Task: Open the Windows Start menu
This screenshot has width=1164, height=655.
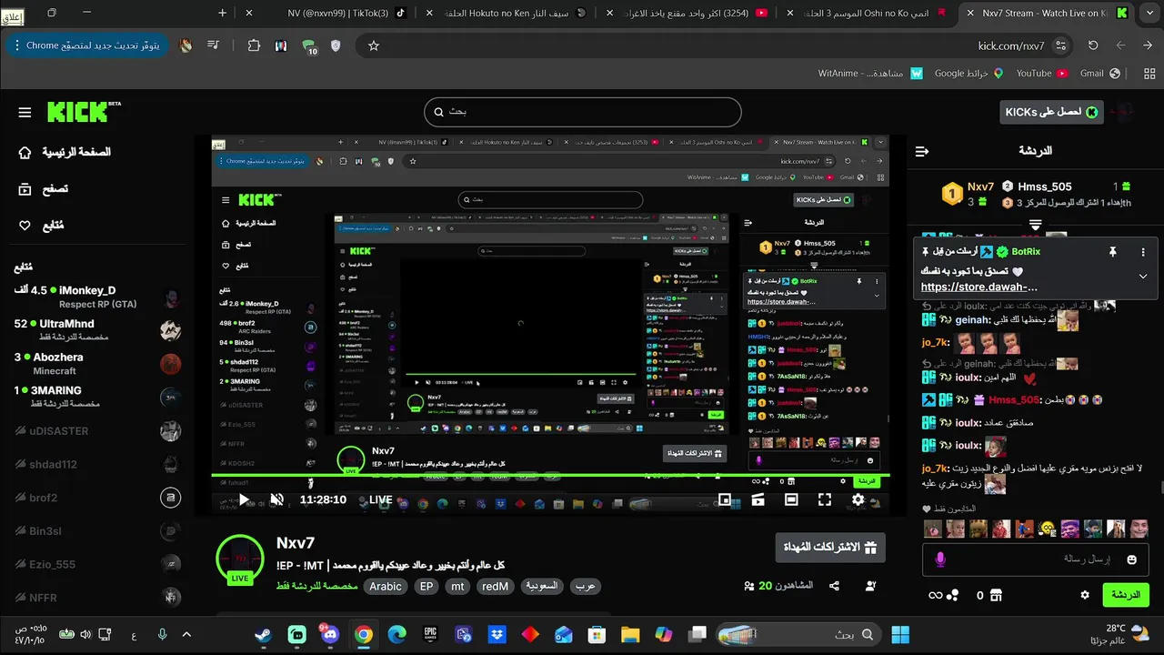Action: (x=900, y=635)
